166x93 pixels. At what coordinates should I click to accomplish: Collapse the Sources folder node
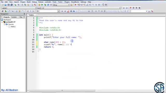4,24
